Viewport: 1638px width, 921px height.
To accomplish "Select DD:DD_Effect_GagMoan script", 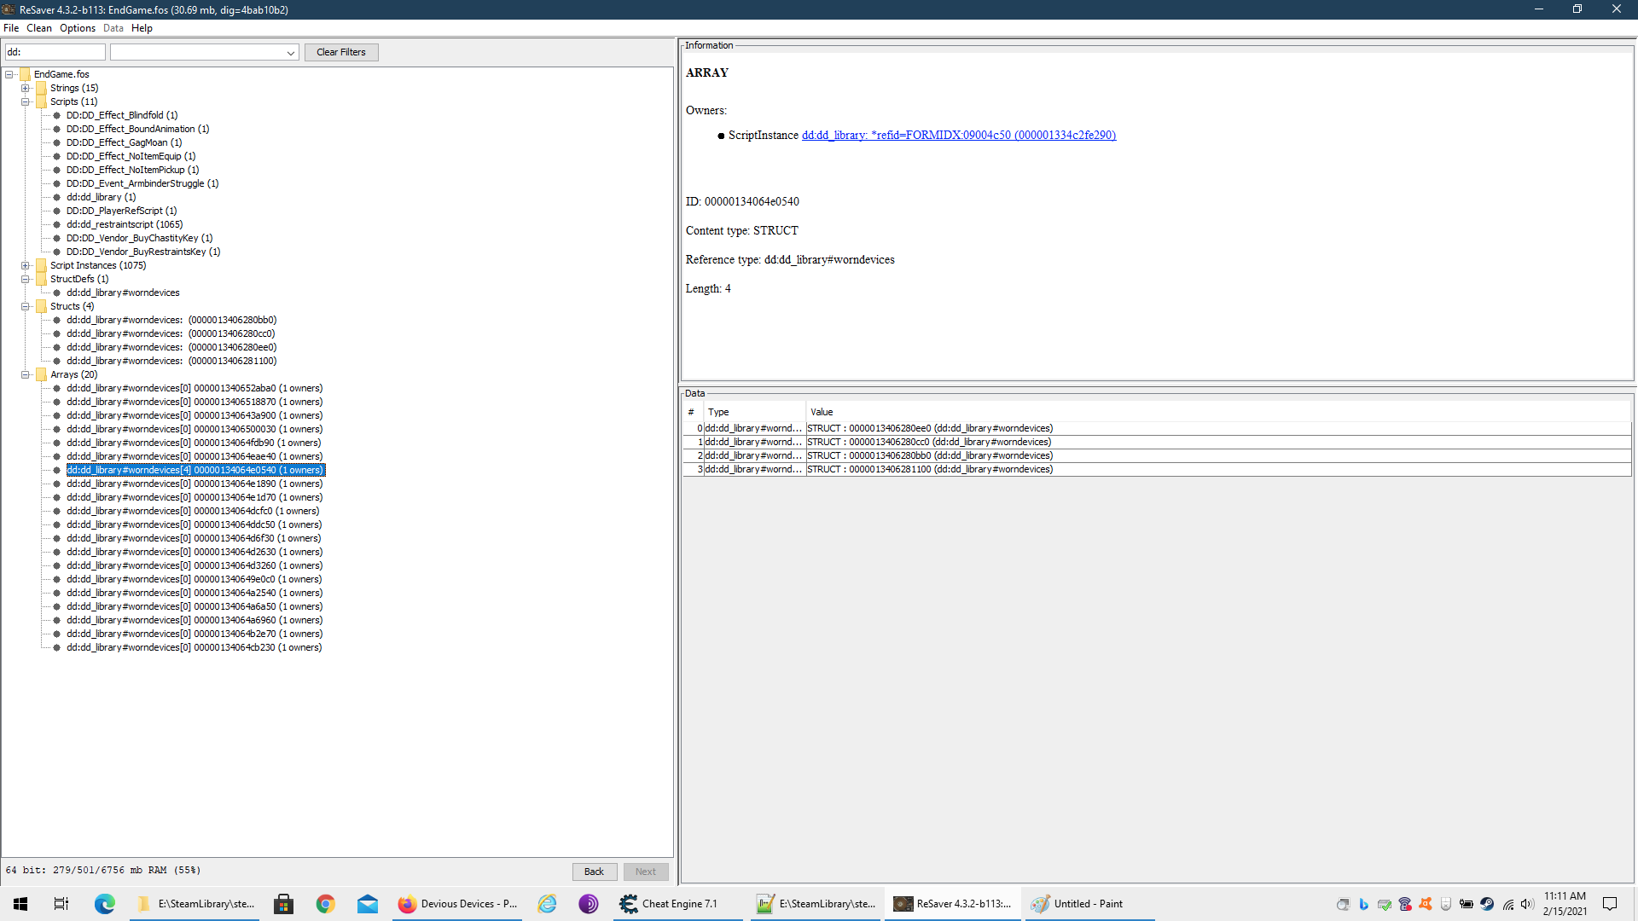I will click(124, 142).
